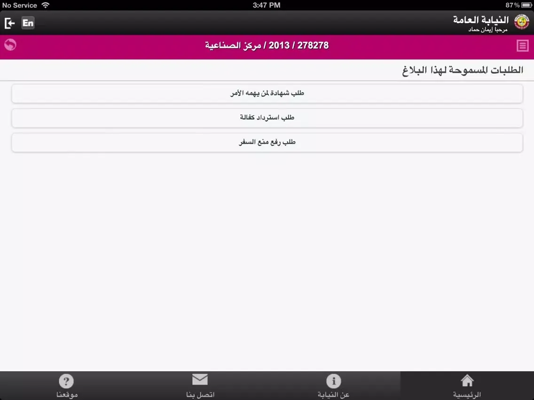This screenshot has height=400, width=534.
Task: Tap the 3:47 PM clock
Action: (267, 5)
